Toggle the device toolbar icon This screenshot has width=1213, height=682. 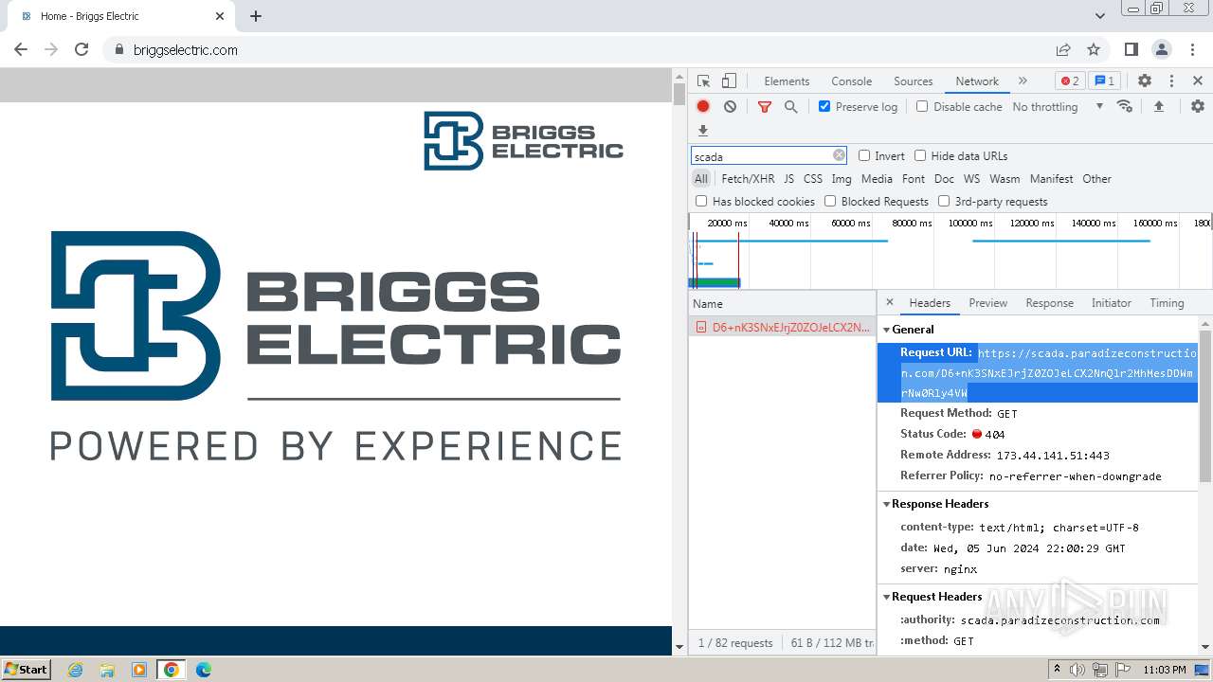pos(729,81)
